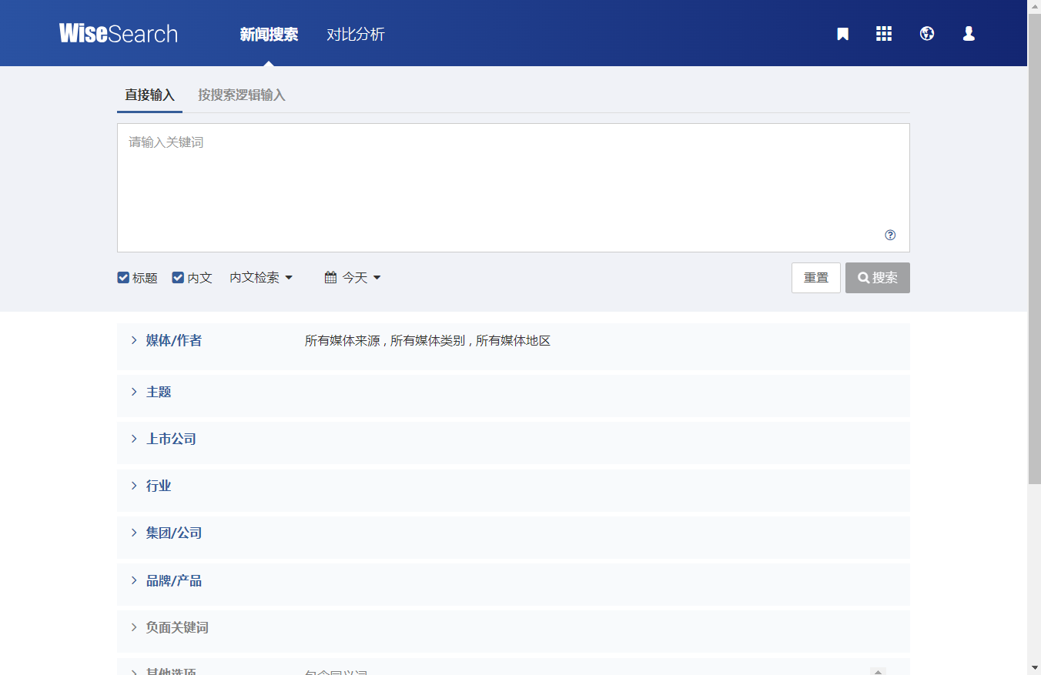Uncheck the 内文 checkbox
Viewport: 1041px width, 675px height.
[178, 278]
